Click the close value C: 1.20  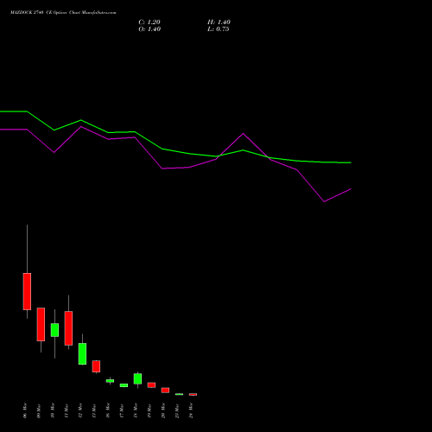[x=149, y=22]
